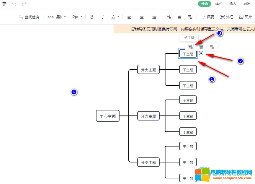Insert 概要 summary bracket

208,17
